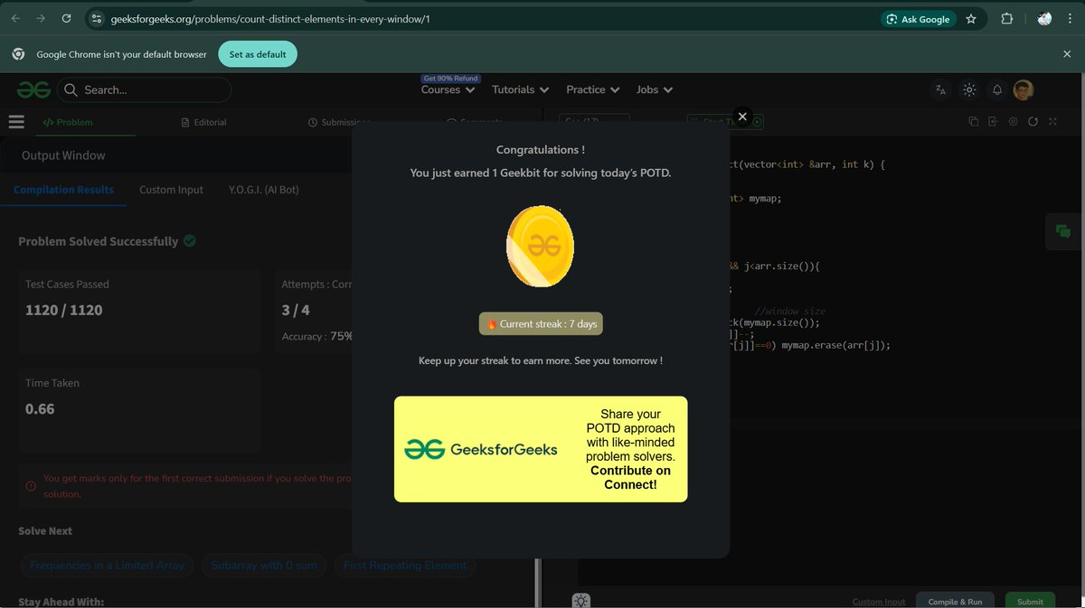Screen dimensions: 1085x608
Task: Open Chrome profile avatar
Action: 1044,18
